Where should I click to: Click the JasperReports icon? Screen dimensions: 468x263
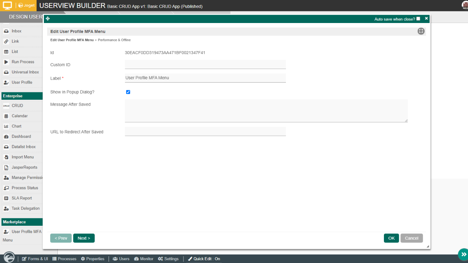click(x=6, y=168)
